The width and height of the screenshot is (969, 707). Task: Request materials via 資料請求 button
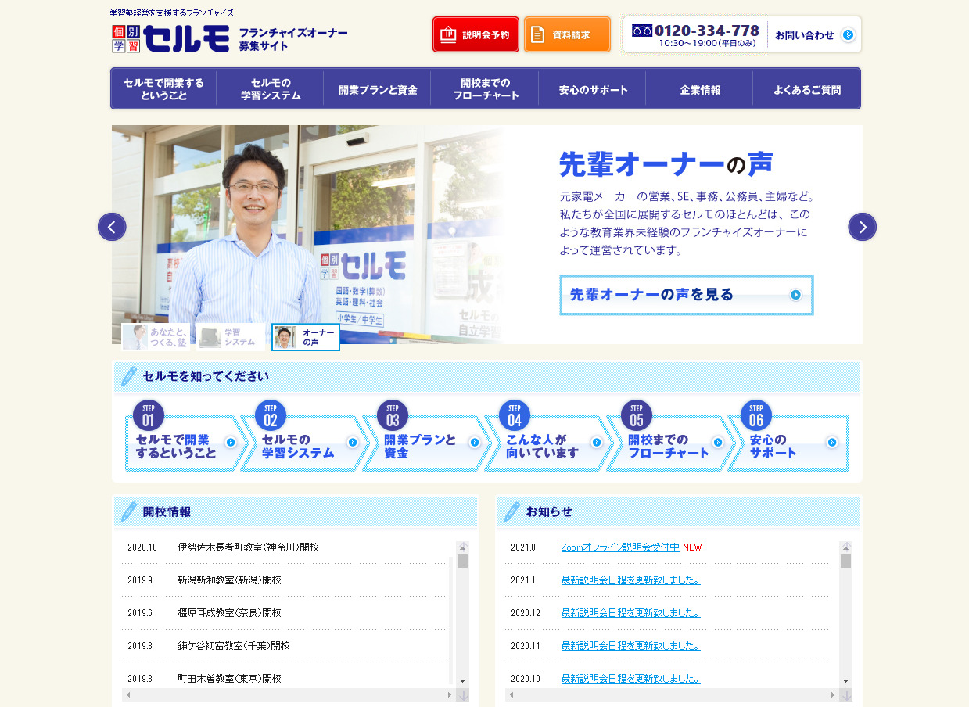click(x=567, y=34)
